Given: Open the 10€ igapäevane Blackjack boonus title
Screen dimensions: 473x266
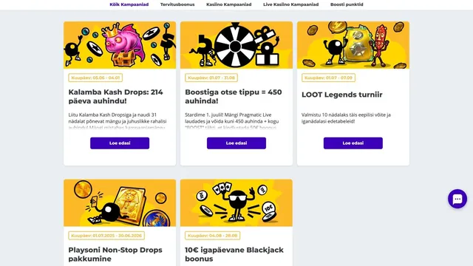Looking at the screenshot, I should click(234, 254).
